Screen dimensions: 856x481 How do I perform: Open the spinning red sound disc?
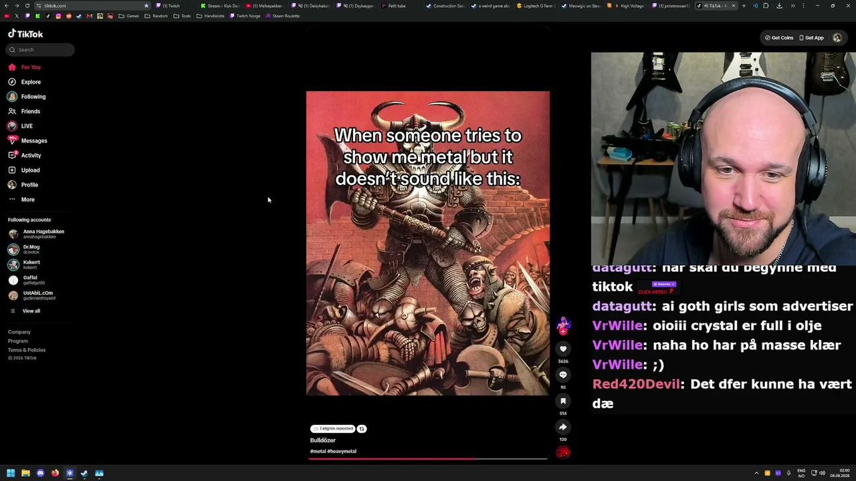pyautogui.click(x=563, y=453)
